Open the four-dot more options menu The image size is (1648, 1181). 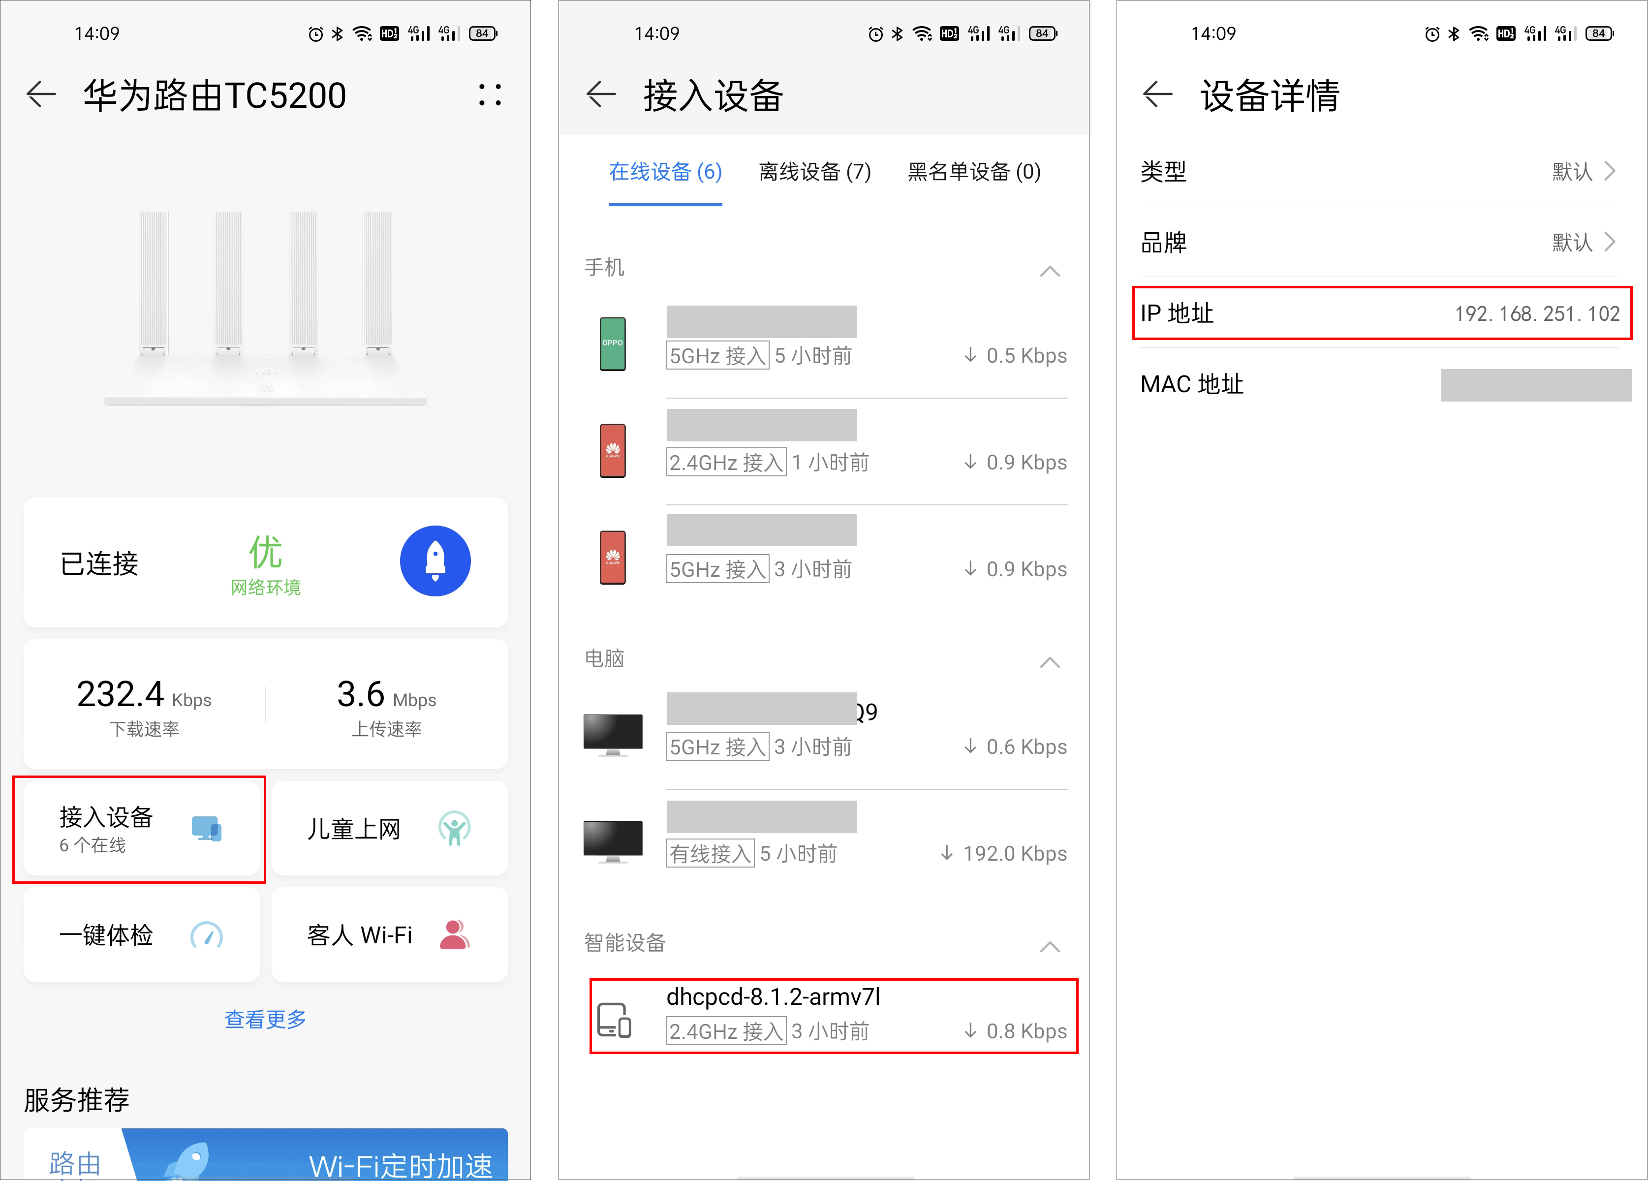pyautogui.click(x=490, y=95)
